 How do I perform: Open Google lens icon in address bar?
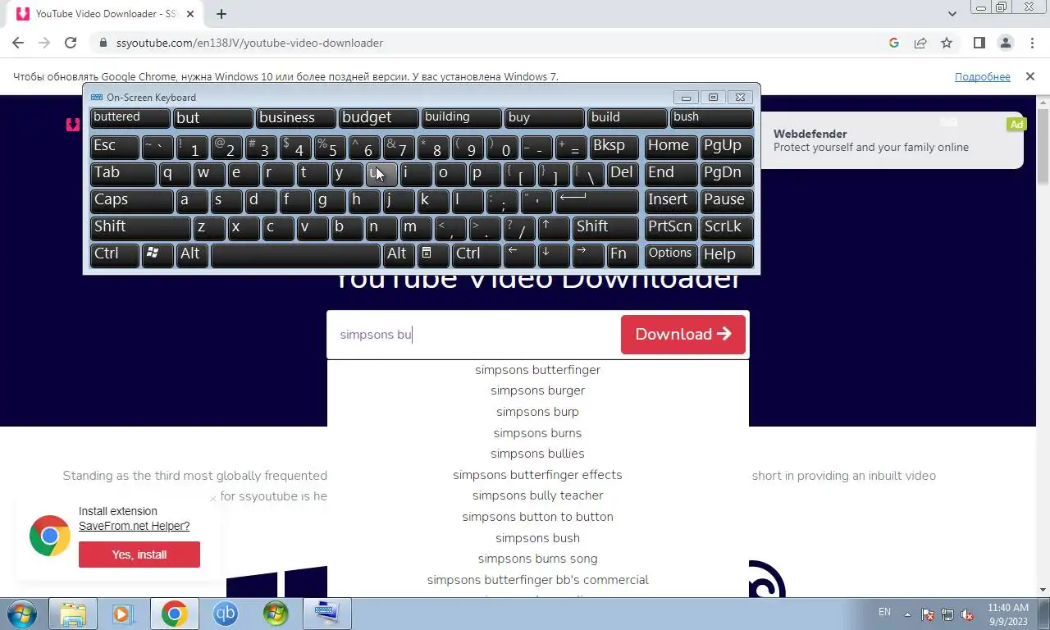pos(894,43)
